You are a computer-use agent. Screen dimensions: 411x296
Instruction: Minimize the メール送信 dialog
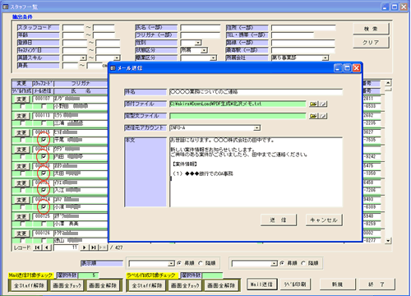(338, 68)
